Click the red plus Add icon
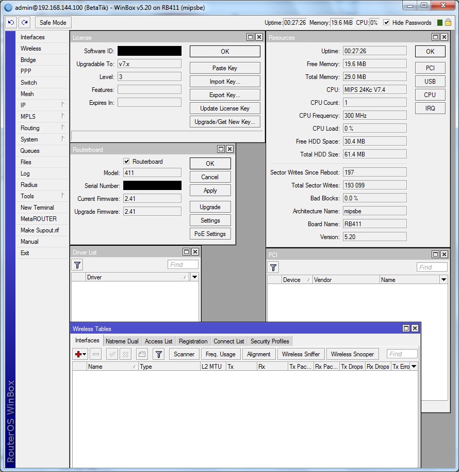Image resolution: width=459 pixels, height=472 pixels. pyautogui.click(x=78, y=354)
